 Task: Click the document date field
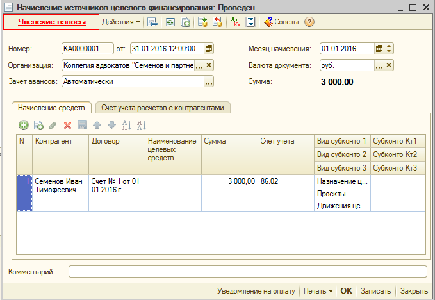(x=167, y=49)
